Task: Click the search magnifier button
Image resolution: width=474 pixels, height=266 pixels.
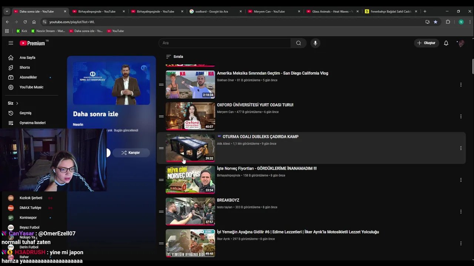Action: coord(298,43)
